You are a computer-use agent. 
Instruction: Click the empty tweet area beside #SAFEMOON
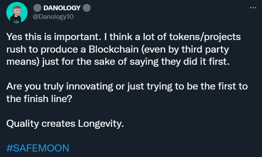coord(151,148)
